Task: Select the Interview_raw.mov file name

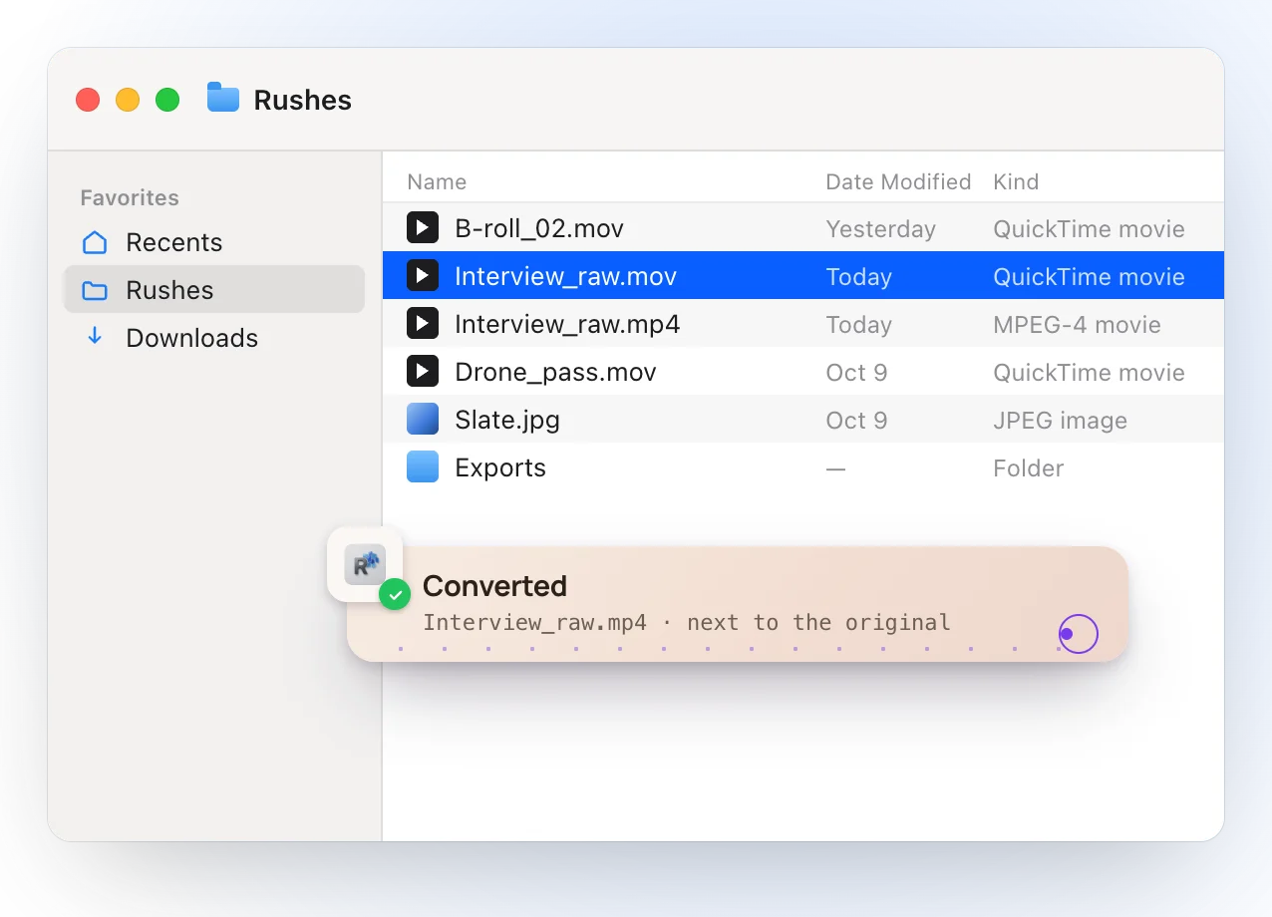Action: (565, 276)
